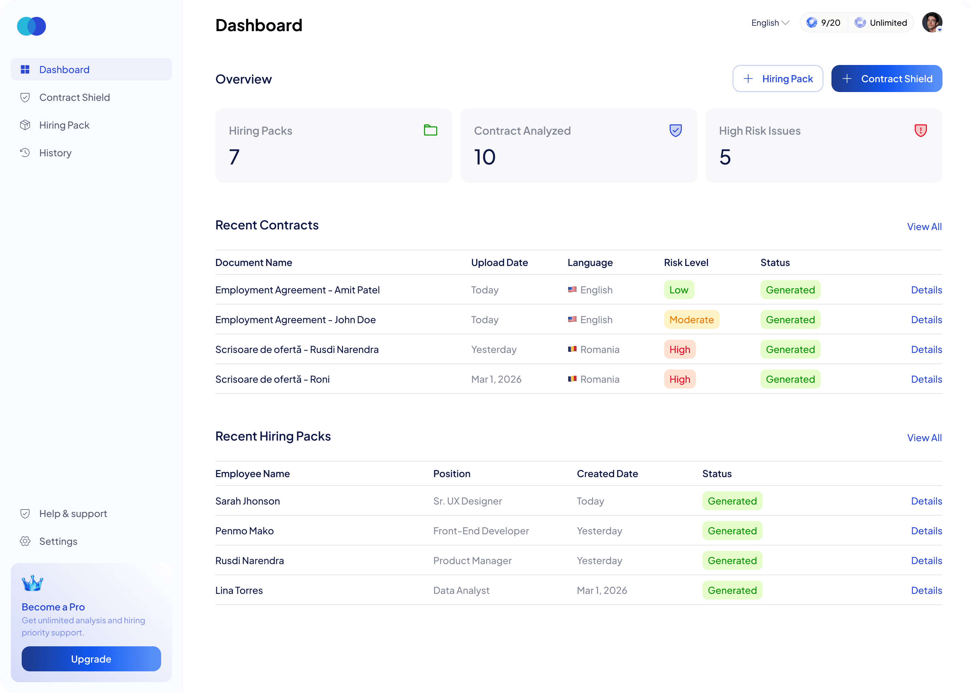Open the History page

pyautogui.click(x=91, y=153)
